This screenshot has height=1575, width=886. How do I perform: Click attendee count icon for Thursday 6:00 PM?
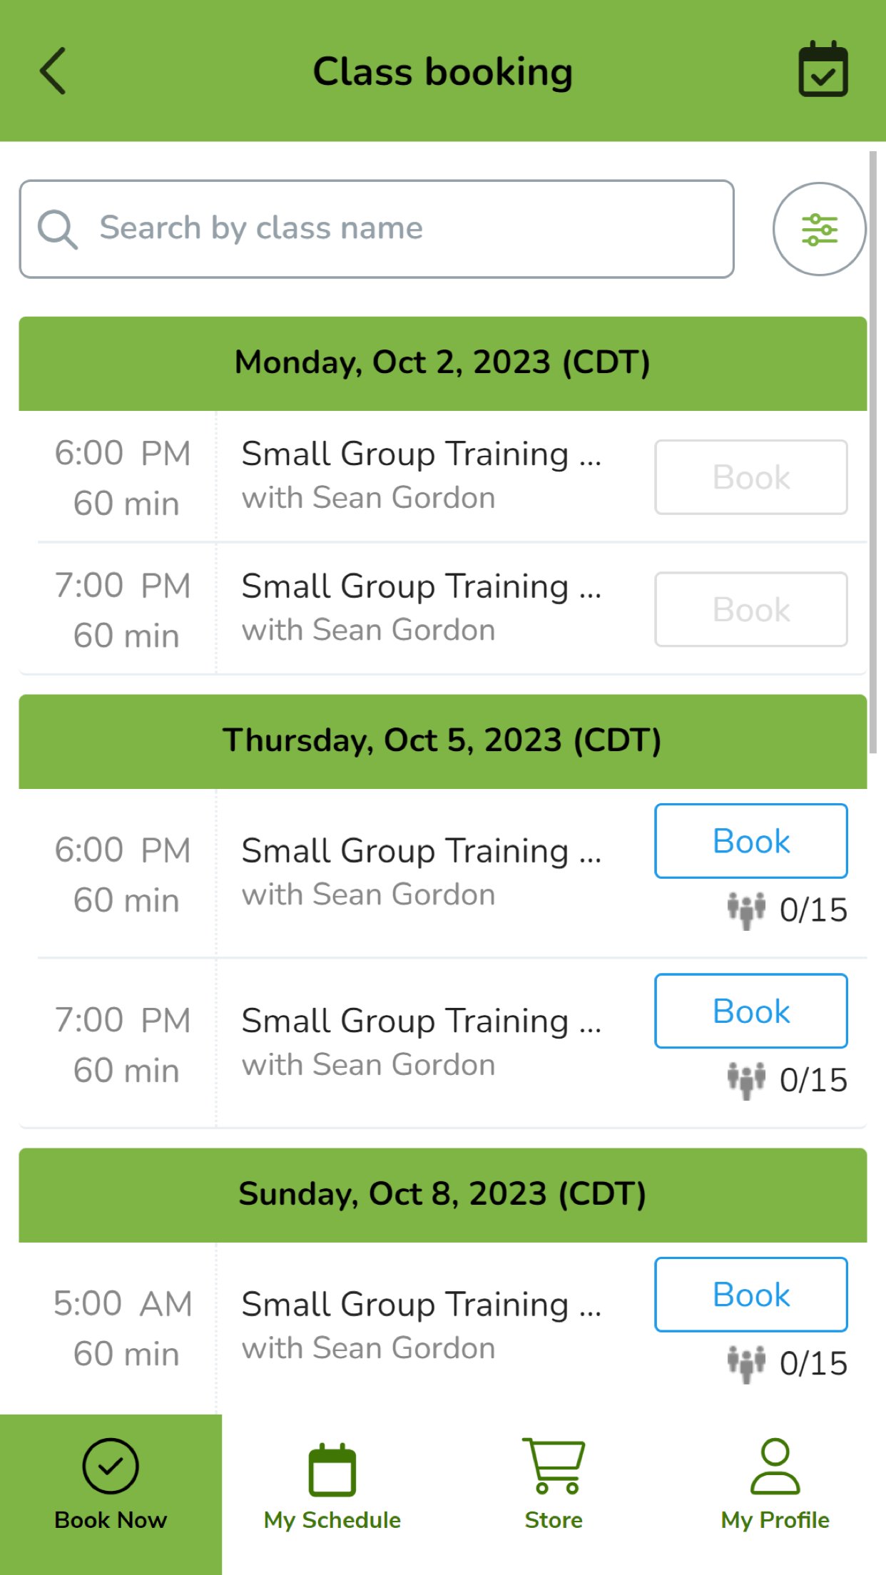(x=746, y=910)
